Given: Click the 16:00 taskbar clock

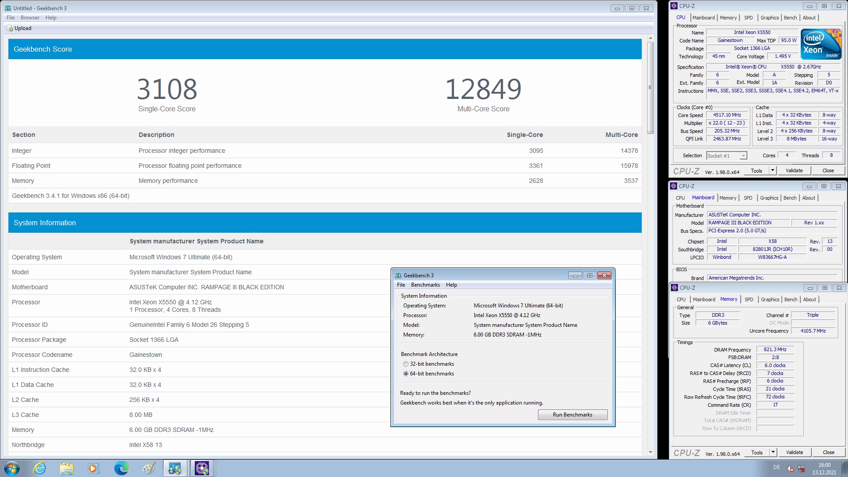Looking at the screenshot, I should point(824,465).
